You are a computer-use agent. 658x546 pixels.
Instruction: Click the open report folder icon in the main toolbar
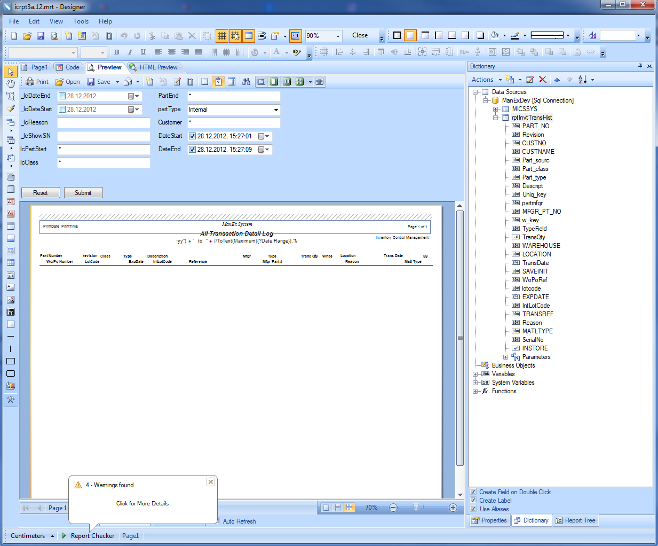pyautogui.click(x=27, y=36)
